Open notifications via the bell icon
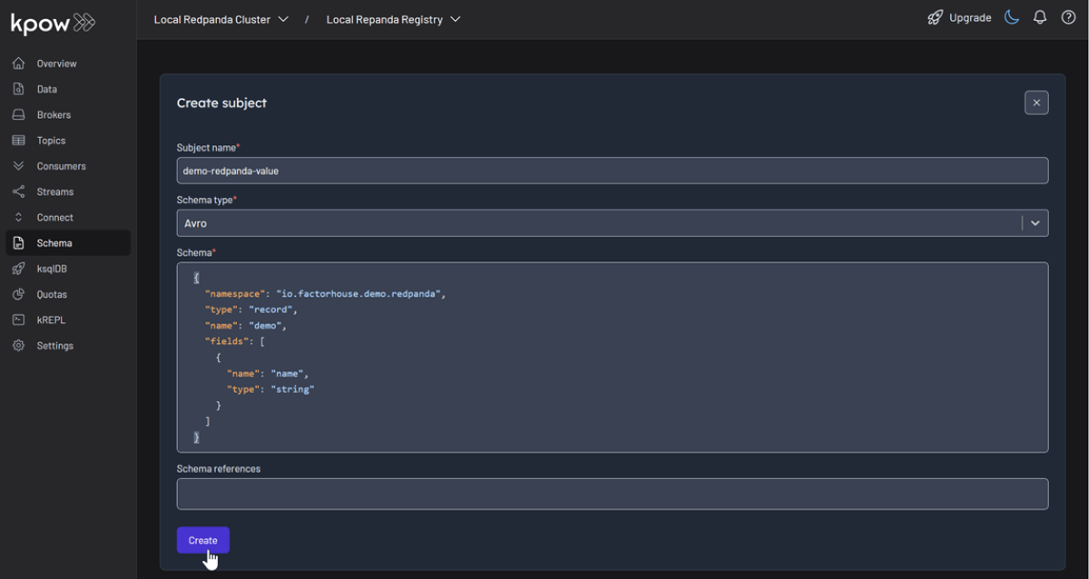This screenshot has width=1089, height=579. pos(1040,17)
